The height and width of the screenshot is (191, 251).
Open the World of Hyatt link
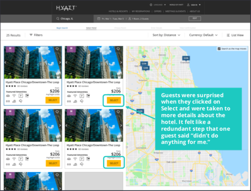pos(176,5)
